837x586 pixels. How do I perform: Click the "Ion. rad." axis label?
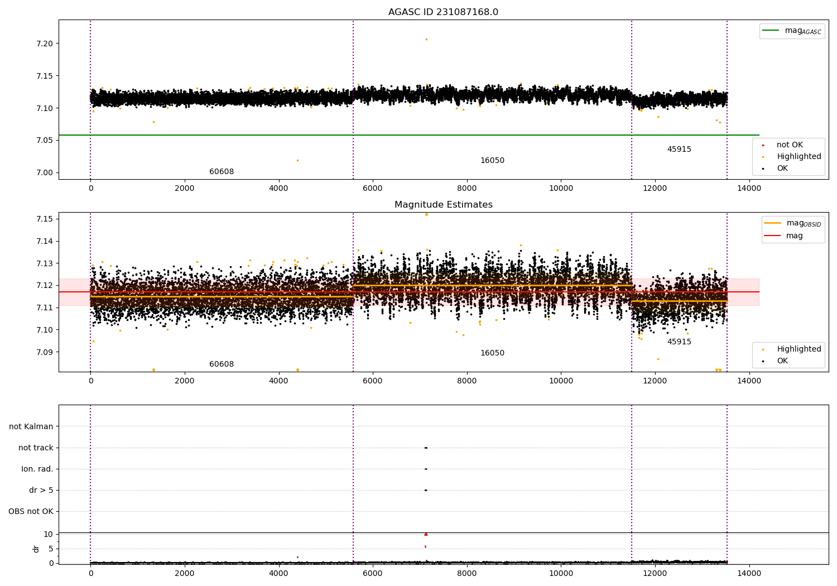(37, 469)
